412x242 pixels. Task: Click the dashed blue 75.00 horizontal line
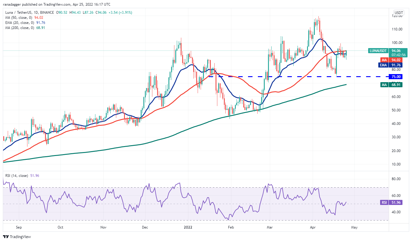(x=299, y=76)
